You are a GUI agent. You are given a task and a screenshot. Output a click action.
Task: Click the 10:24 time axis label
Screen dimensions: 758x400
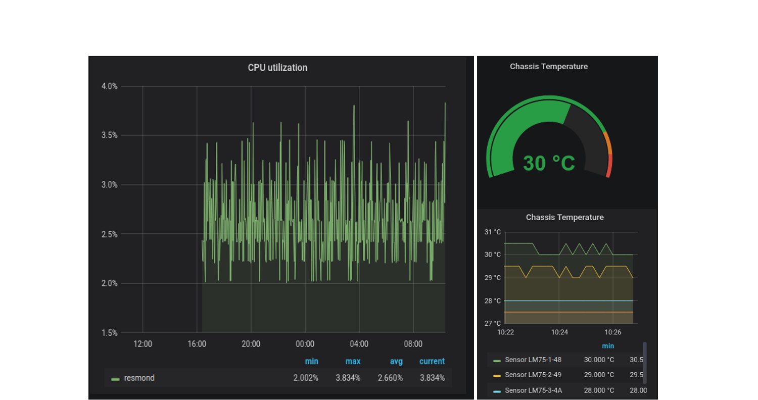point(559,332)
